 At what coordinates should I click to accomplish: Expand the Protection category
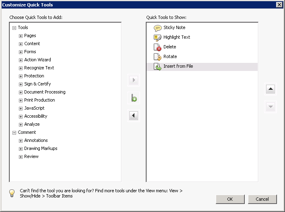tap(21, 76)
